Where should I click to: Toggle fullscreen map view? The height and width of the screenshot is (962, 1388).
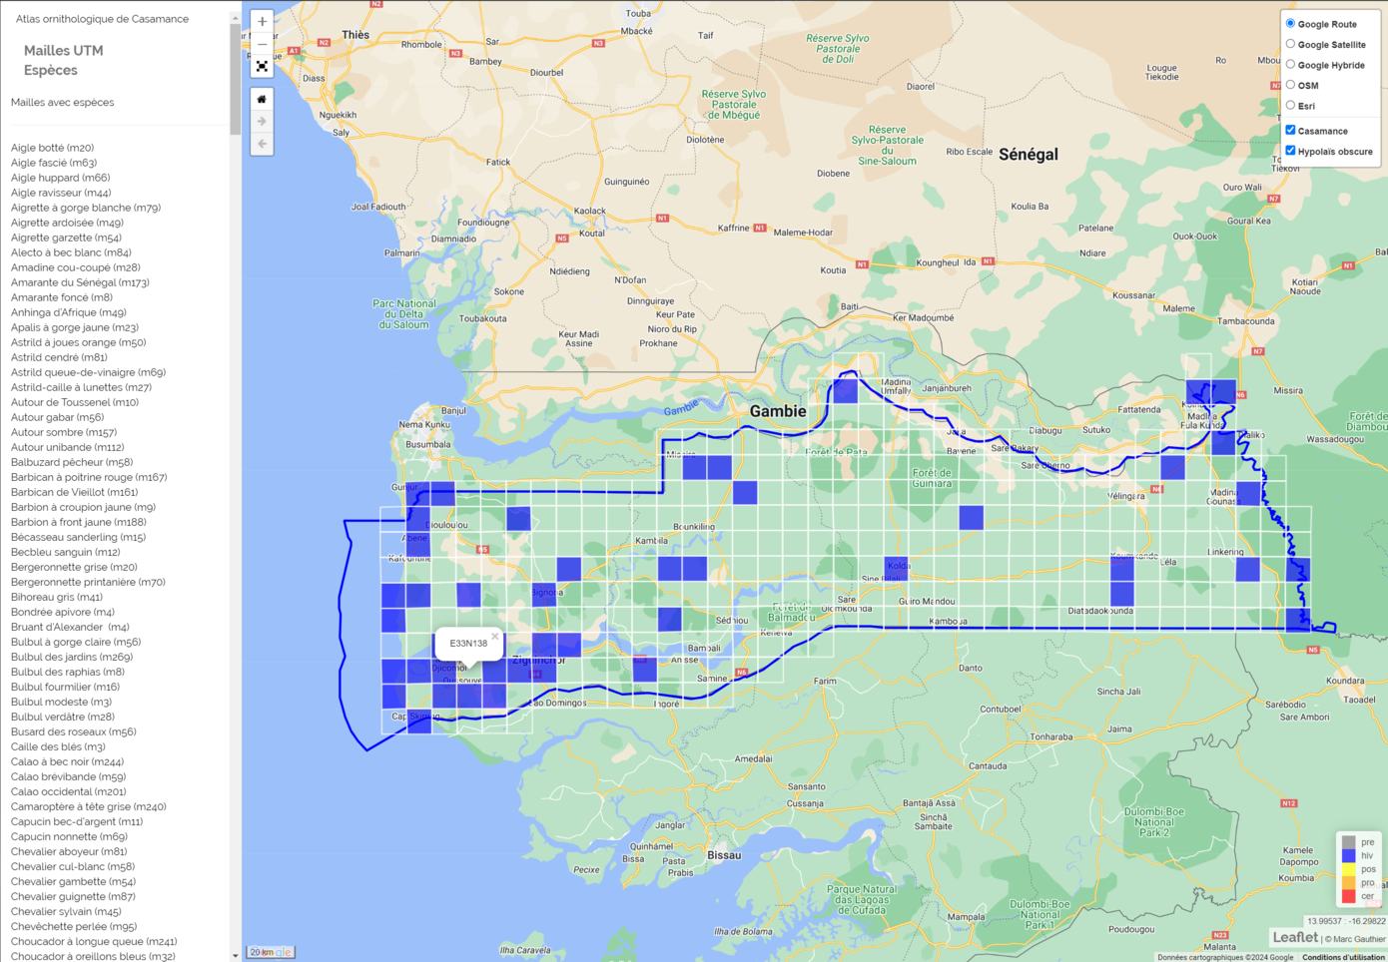tap(262, 67)
